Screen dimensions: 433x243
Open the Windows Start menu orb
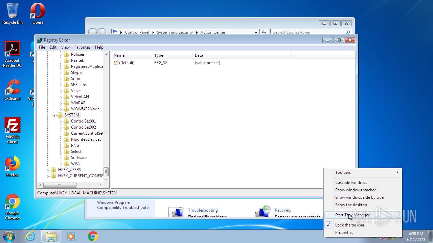9,236
